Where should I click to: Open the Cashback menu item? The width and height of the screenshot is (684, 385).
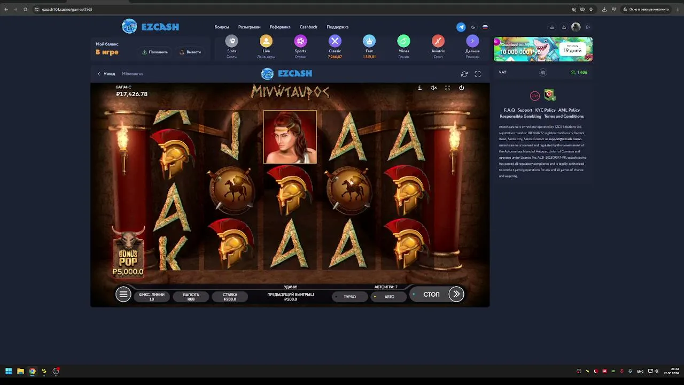[x=308, y=27]
